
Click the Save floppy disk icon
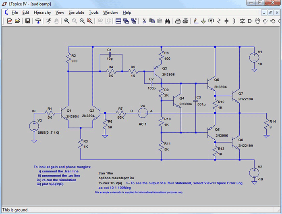(28, 21)
